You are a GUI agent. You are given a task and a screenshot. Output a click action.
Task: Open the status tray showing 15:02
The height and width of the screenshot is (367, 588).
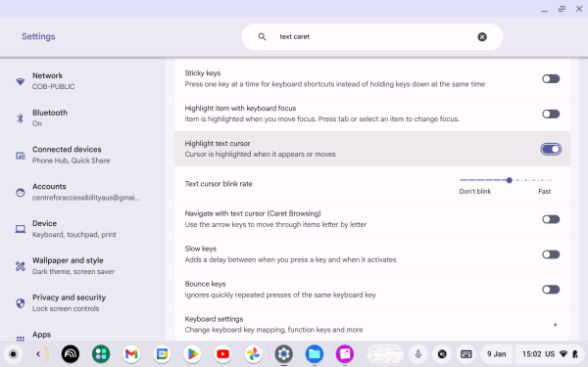tap(550, 354)
